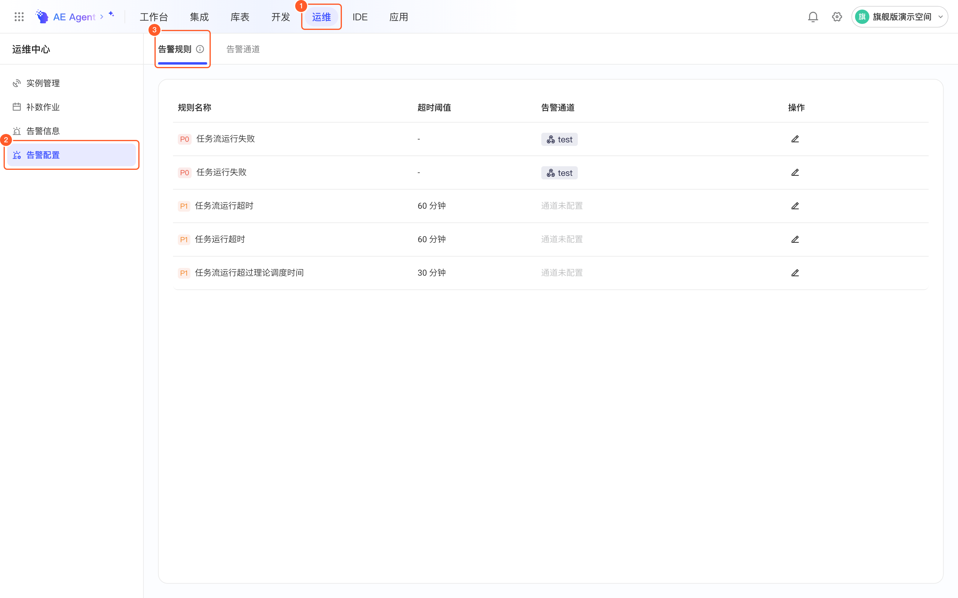
Task: Switch to the 告警规则 tab
Action: (x=175, y=49)
